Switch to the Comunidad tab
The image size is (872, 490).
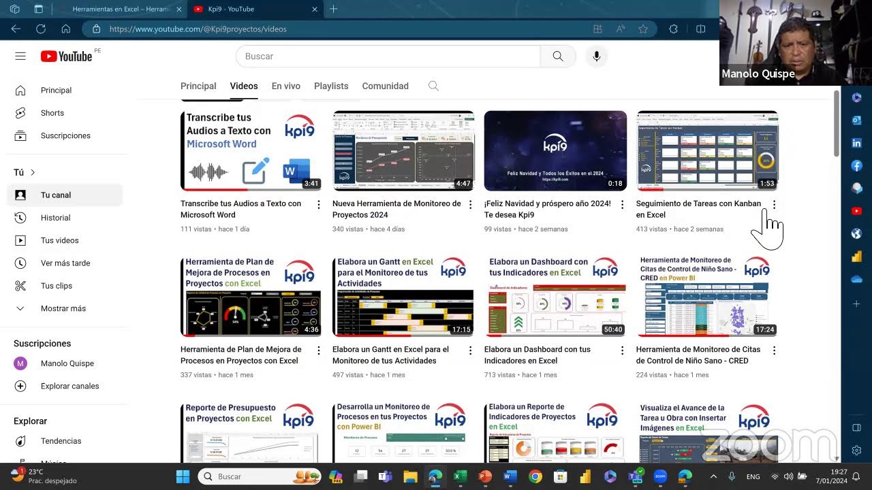click(x=385, y=86)
